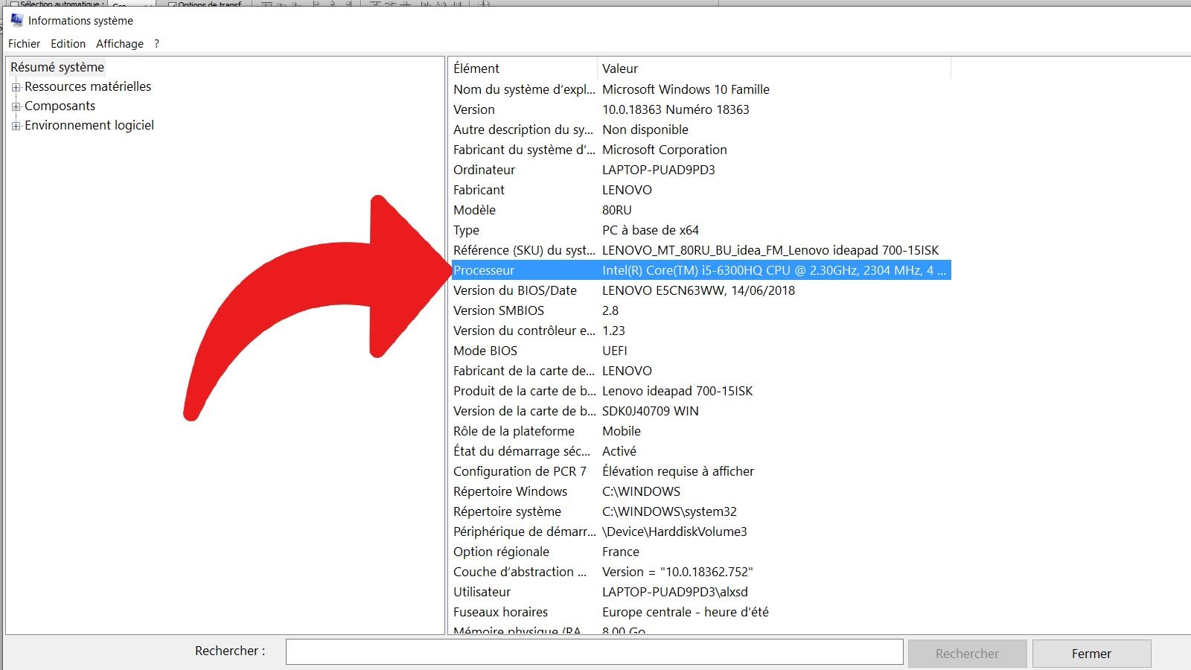1191x670 pixels.
Task: Select the Autre description du système row
Action: (x=700, y=130)
